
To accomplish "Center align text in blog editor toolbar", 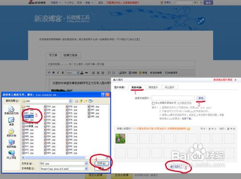I will click(98, 73).
